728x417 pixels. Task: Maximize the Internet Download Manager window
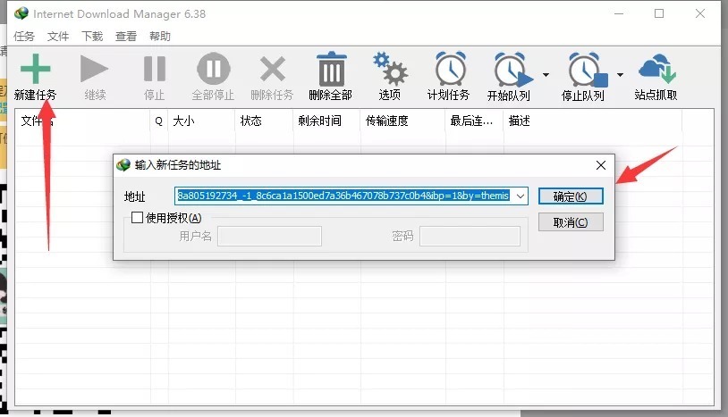tap(659, 13)
